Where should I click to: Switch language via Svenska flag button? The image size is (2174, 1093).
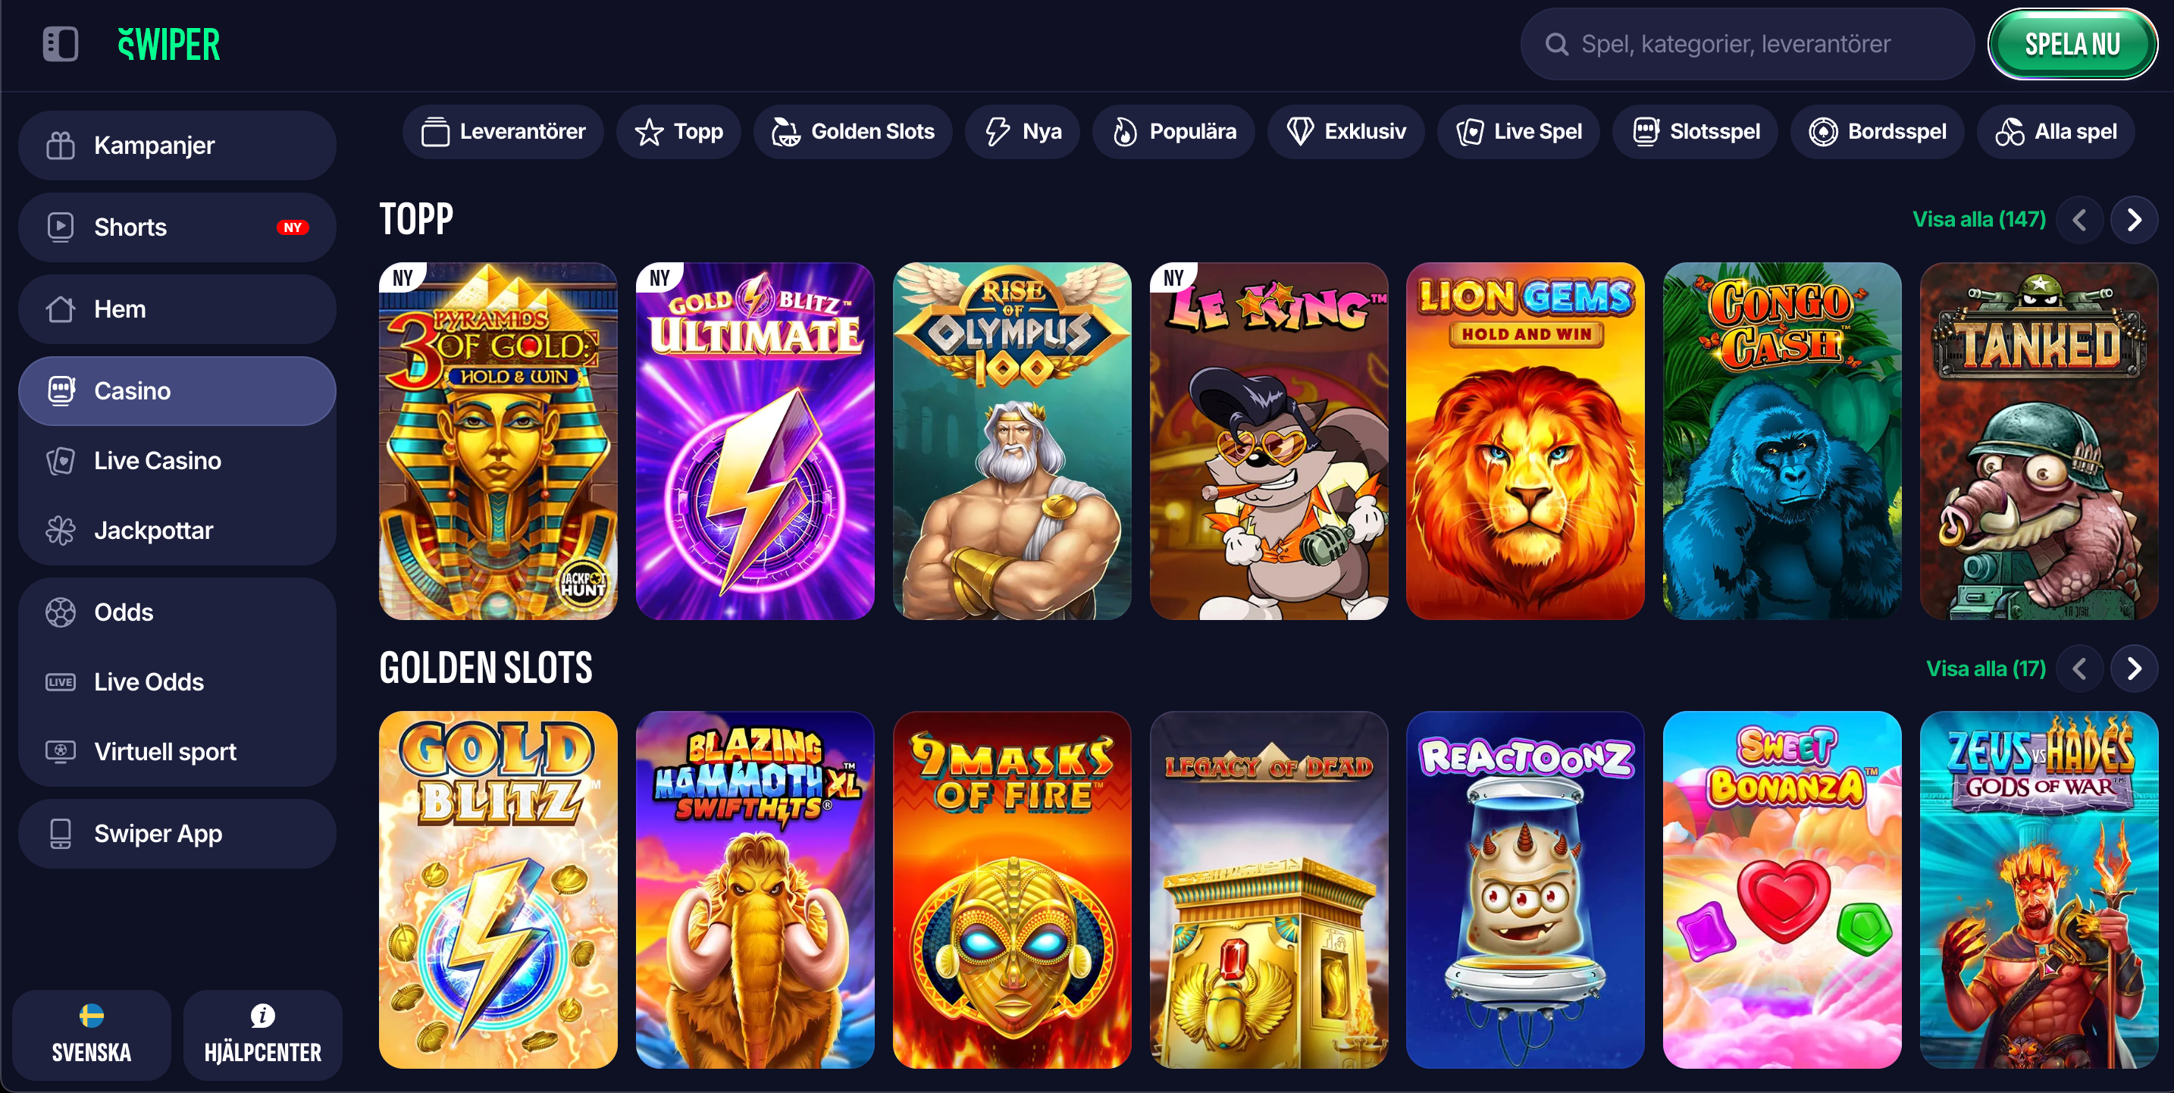pyautogui.click(x=91, y=1034)
